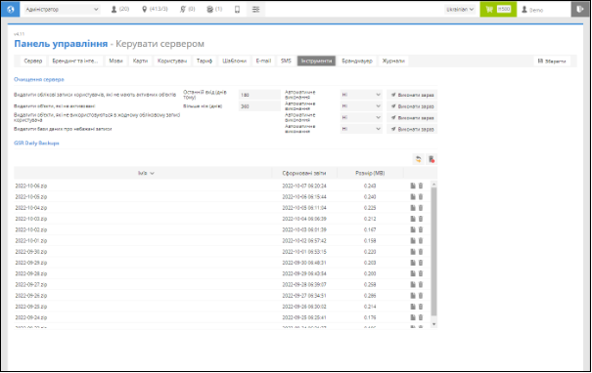Open the Ukrainian language dropdown

pyautogui.click(x=460, y=10)
